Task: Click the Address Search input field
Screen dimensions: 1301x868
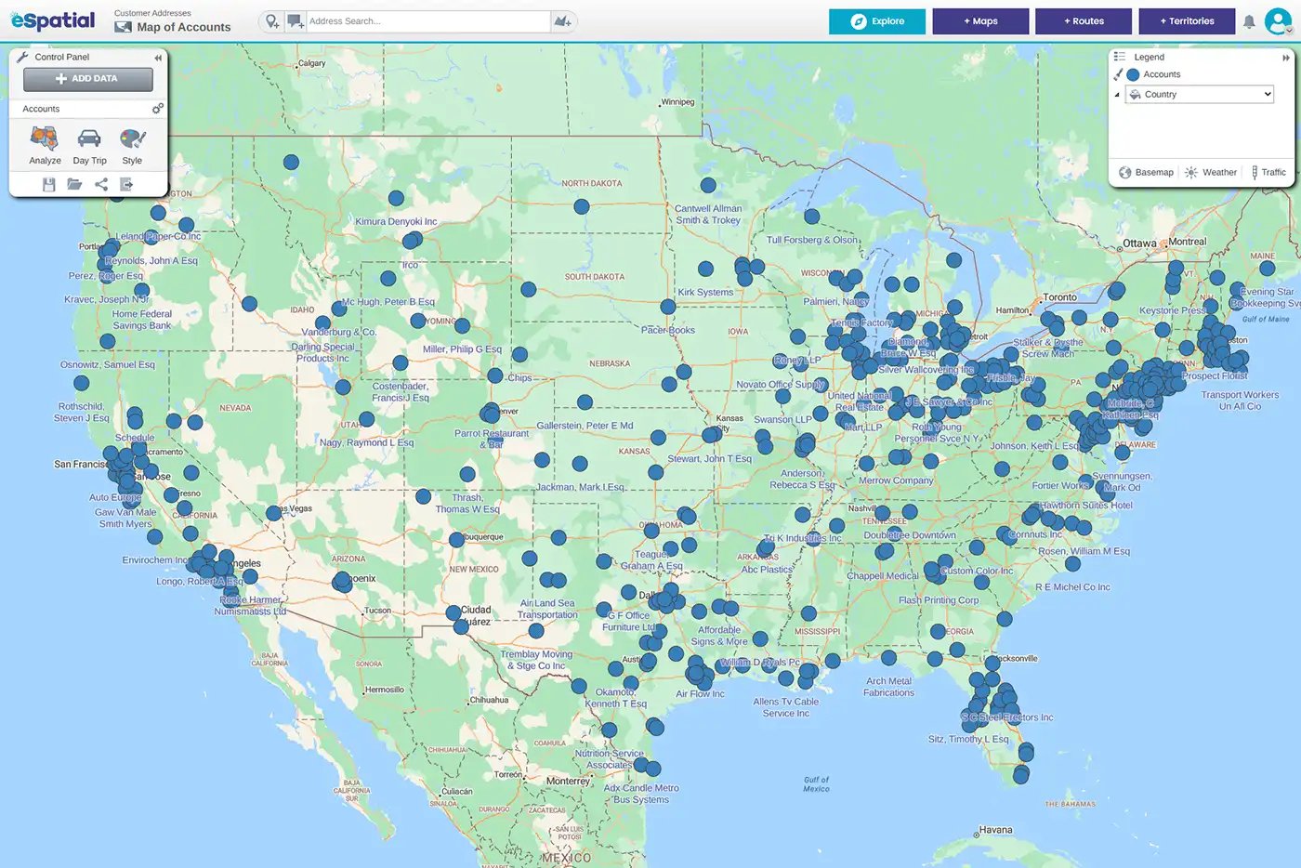Action: (x=427, y=21)
